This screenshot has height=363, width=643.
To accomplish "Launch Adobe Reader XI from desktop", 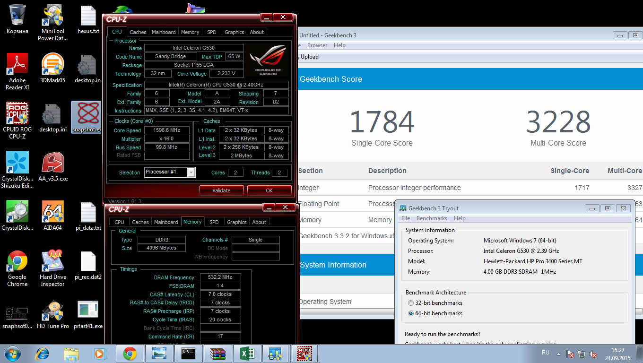I will [17, 71].
